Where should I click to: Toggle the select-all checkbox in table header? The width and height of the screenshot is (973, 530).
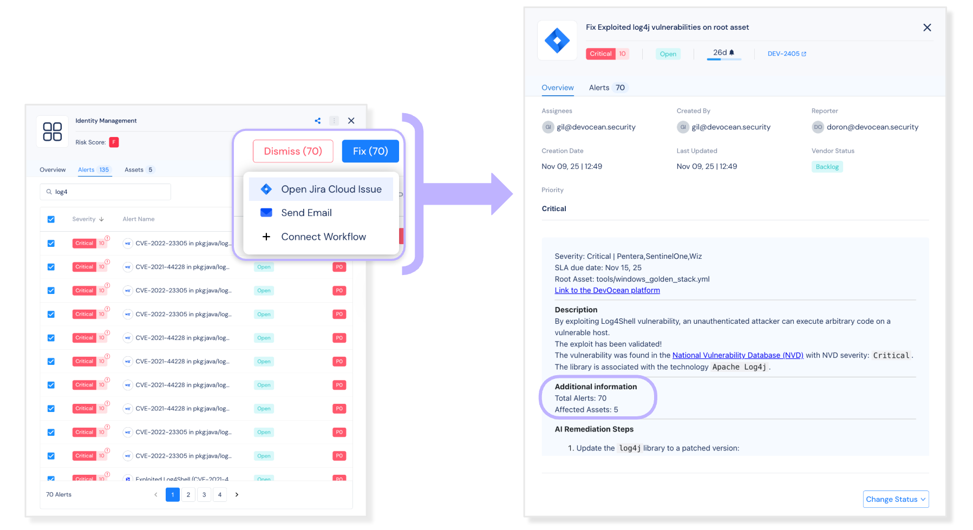51,219
